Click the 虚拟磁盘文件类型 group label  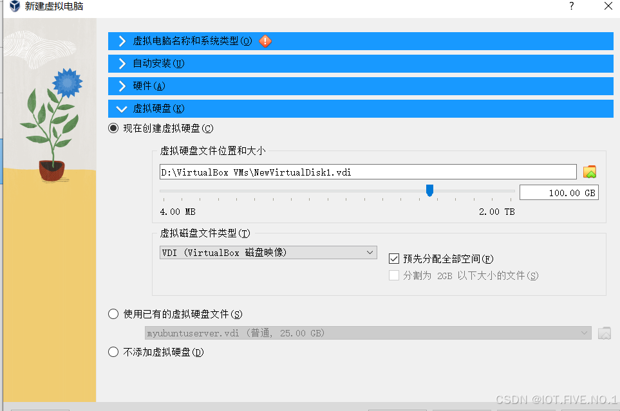point(205,233)
